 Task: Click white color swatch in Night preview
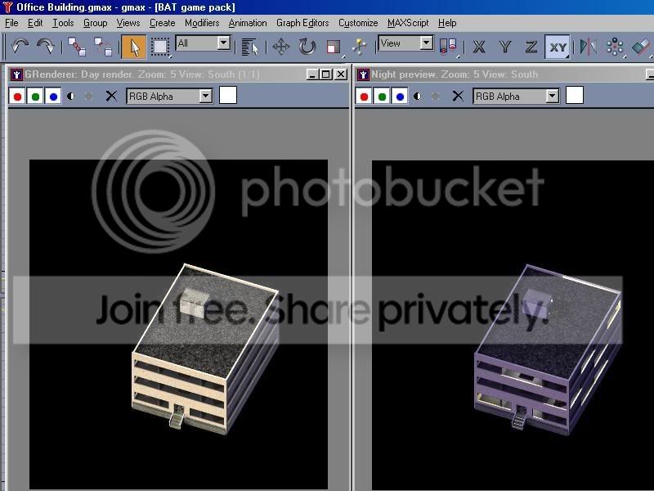[575, 95]
